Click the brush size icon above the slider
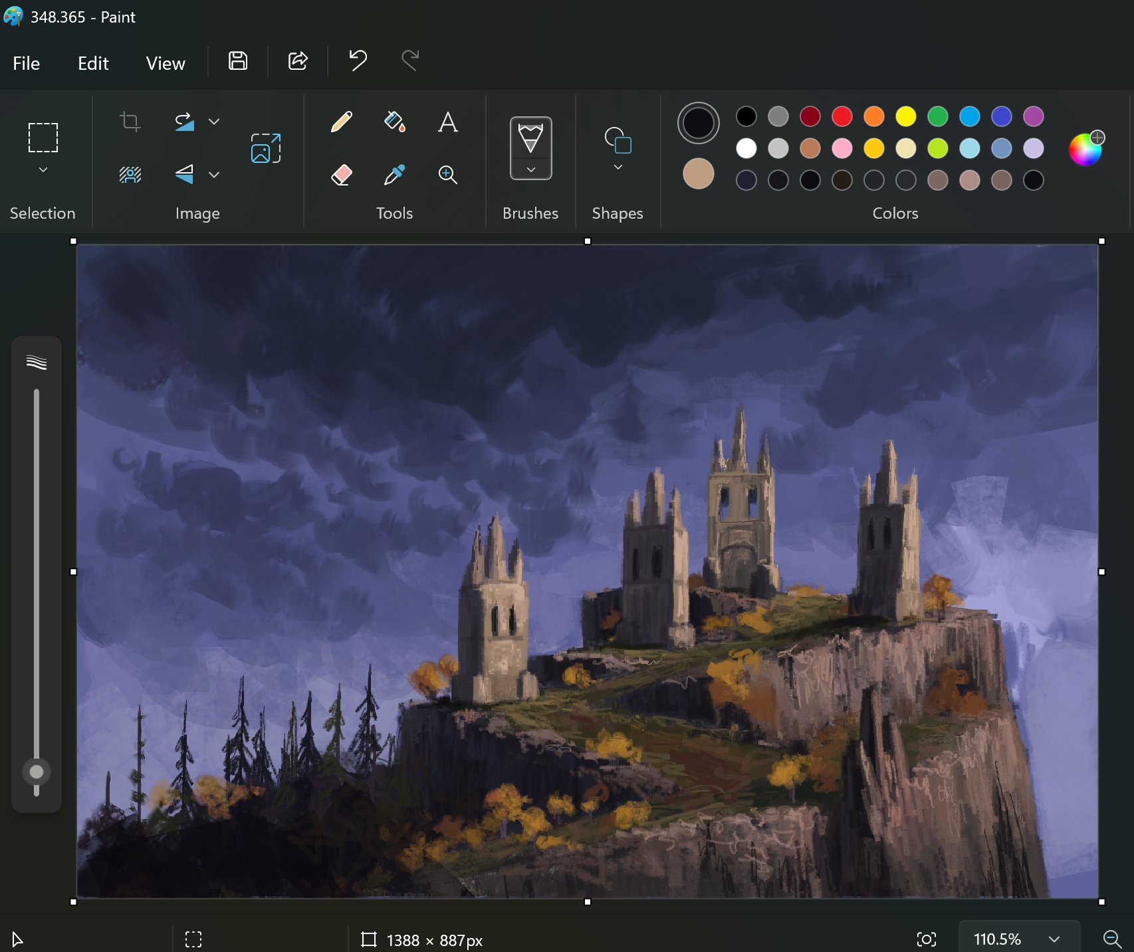 pos(37,362)
